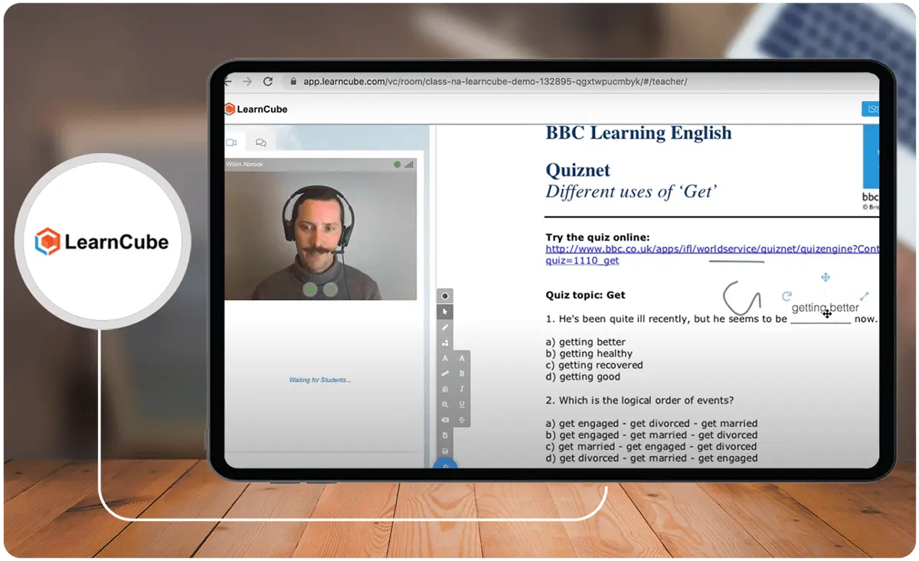
Task: Switch to the chat bubbles tab
Action: click(261, 142)
